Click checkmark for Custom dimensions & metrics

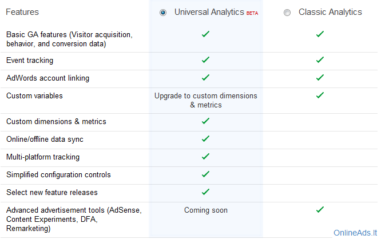[205, 121]
